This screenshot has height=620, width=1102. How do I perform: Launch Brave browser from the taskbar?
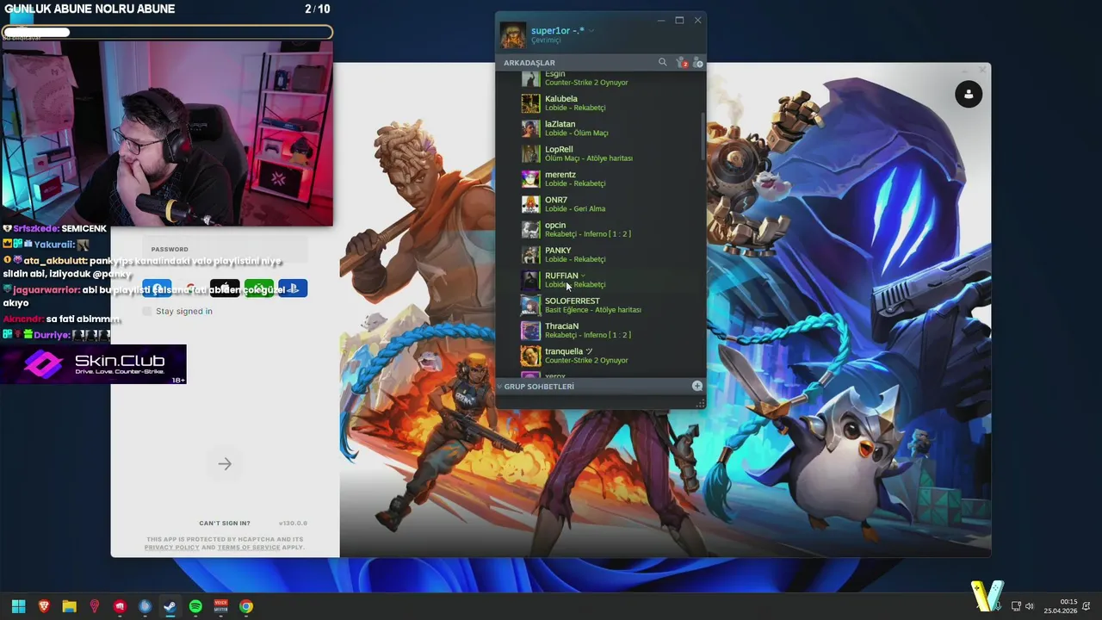tap(44, 606)
